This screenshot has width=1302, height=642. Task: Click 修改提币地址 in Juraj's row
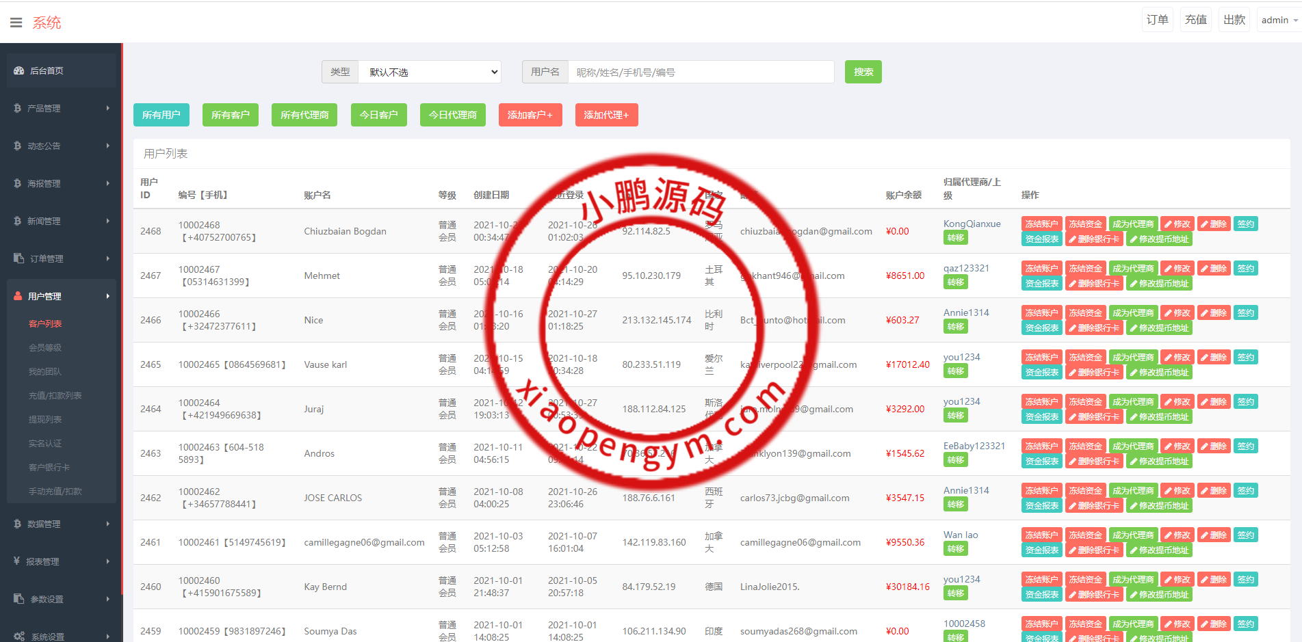pyautogui.click(x=1159, y=417)
